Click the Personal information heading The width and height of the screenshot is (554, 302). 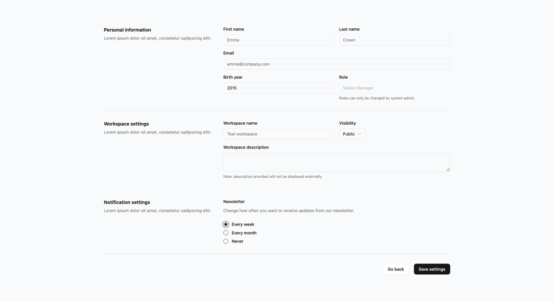(x=127, y=30)
